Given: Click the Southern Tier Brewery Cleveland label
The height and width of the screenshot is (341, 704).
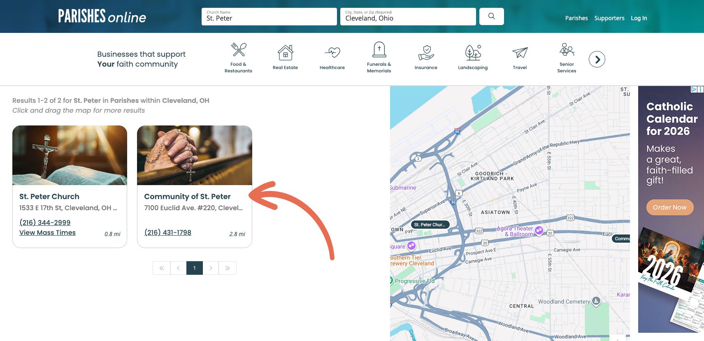Looking at the screenshot, I should [x=412, y=260].
